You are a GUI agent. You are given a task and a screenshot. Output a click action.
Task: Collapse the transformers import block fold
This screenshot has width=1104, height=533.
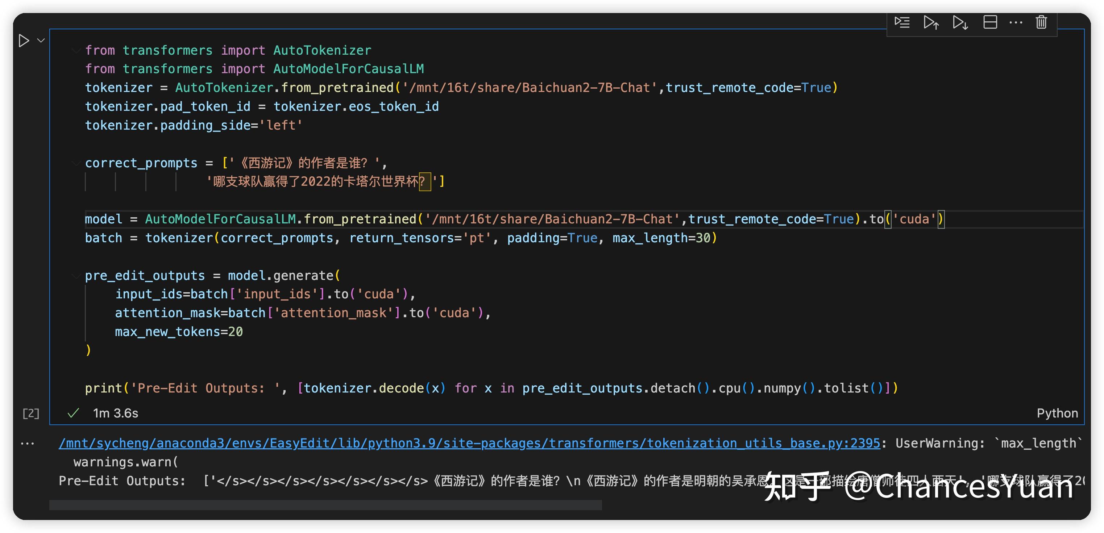(x=76, y=51)
